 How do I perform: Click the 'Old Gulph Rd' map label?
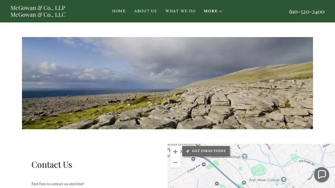point(307,163)
